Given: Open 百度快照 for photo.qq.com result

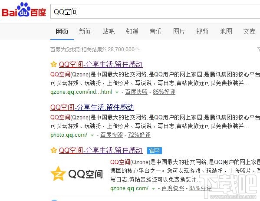Looking at the screenshot, I should pyautogui.click(x=112, y=135).
